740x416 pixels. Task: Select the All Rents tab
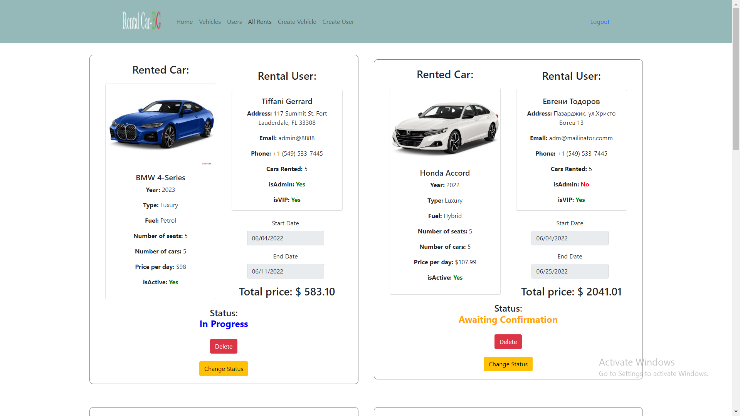click(x=259, y=22)
